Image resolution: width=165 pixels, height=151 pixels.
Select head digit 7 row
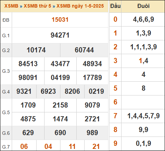(137, 116)
